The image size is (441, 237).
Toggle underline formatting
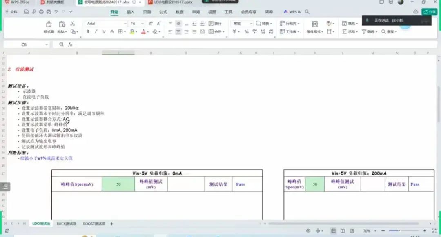pyautogui.click(x=104, y=32)
